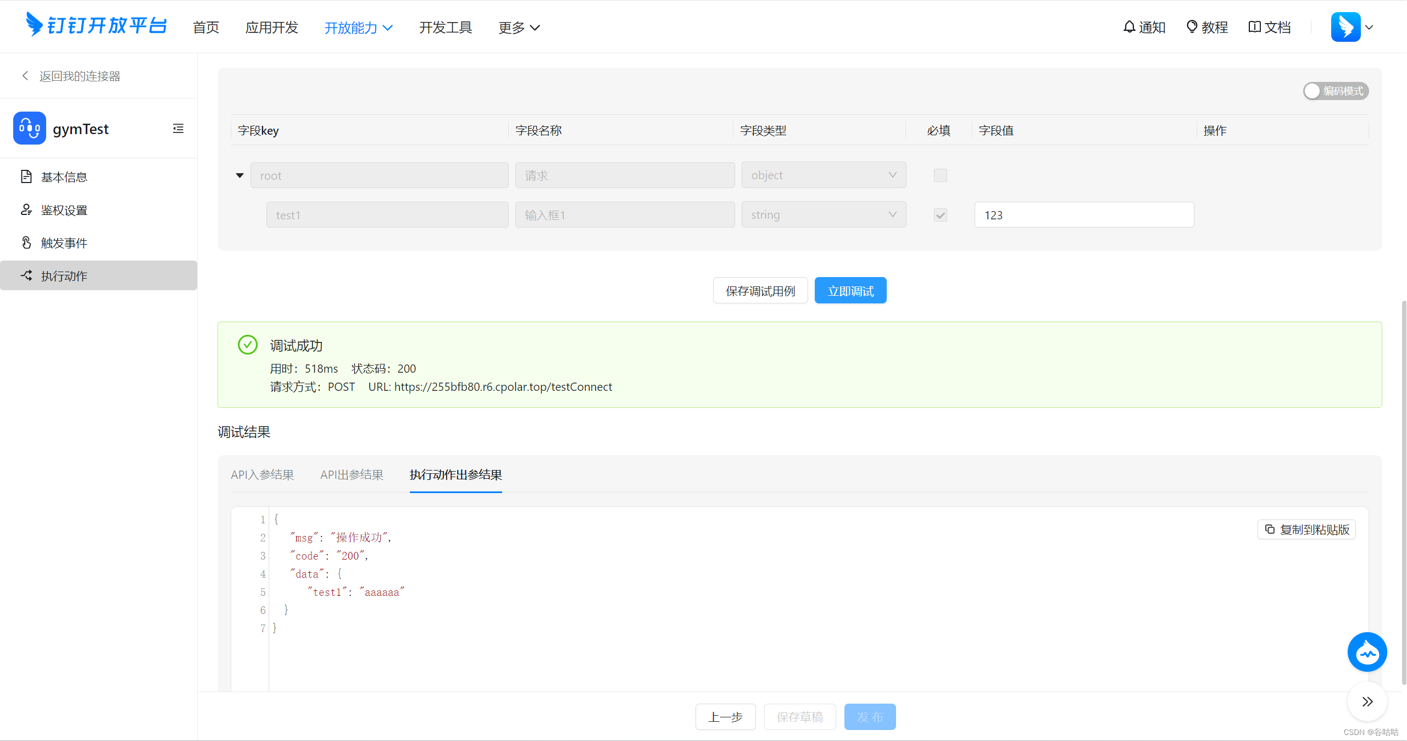Click the 字段类型 column header

(763, 130)
